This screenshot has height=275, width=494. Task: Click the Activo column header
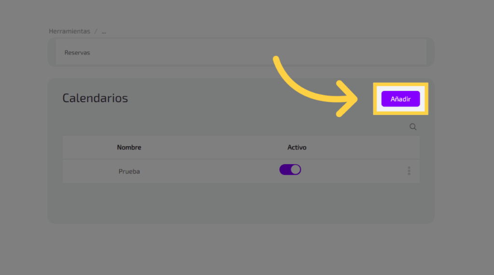[297, 147]
